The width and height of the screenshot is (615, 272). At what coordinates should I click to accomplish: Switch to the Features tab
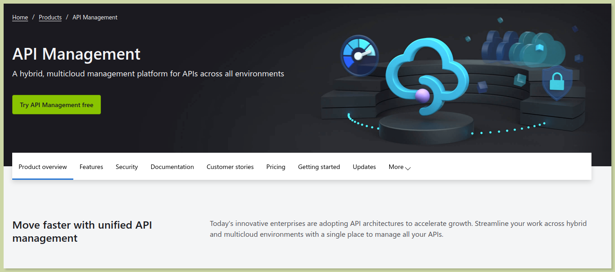click(x=91, y=167)
